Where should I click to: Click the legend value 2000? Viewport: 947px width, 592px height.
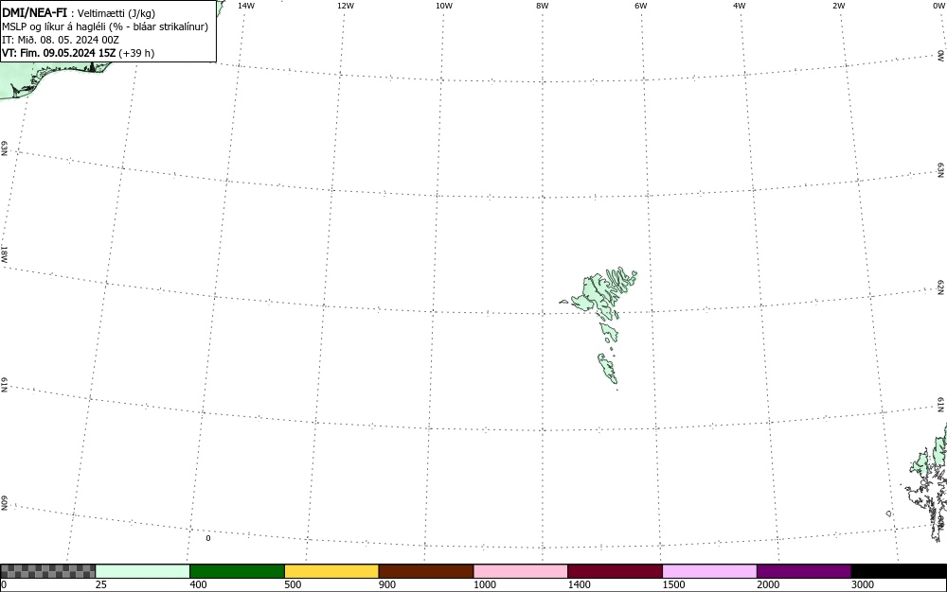pyautogui.click(x=768, y=584)
